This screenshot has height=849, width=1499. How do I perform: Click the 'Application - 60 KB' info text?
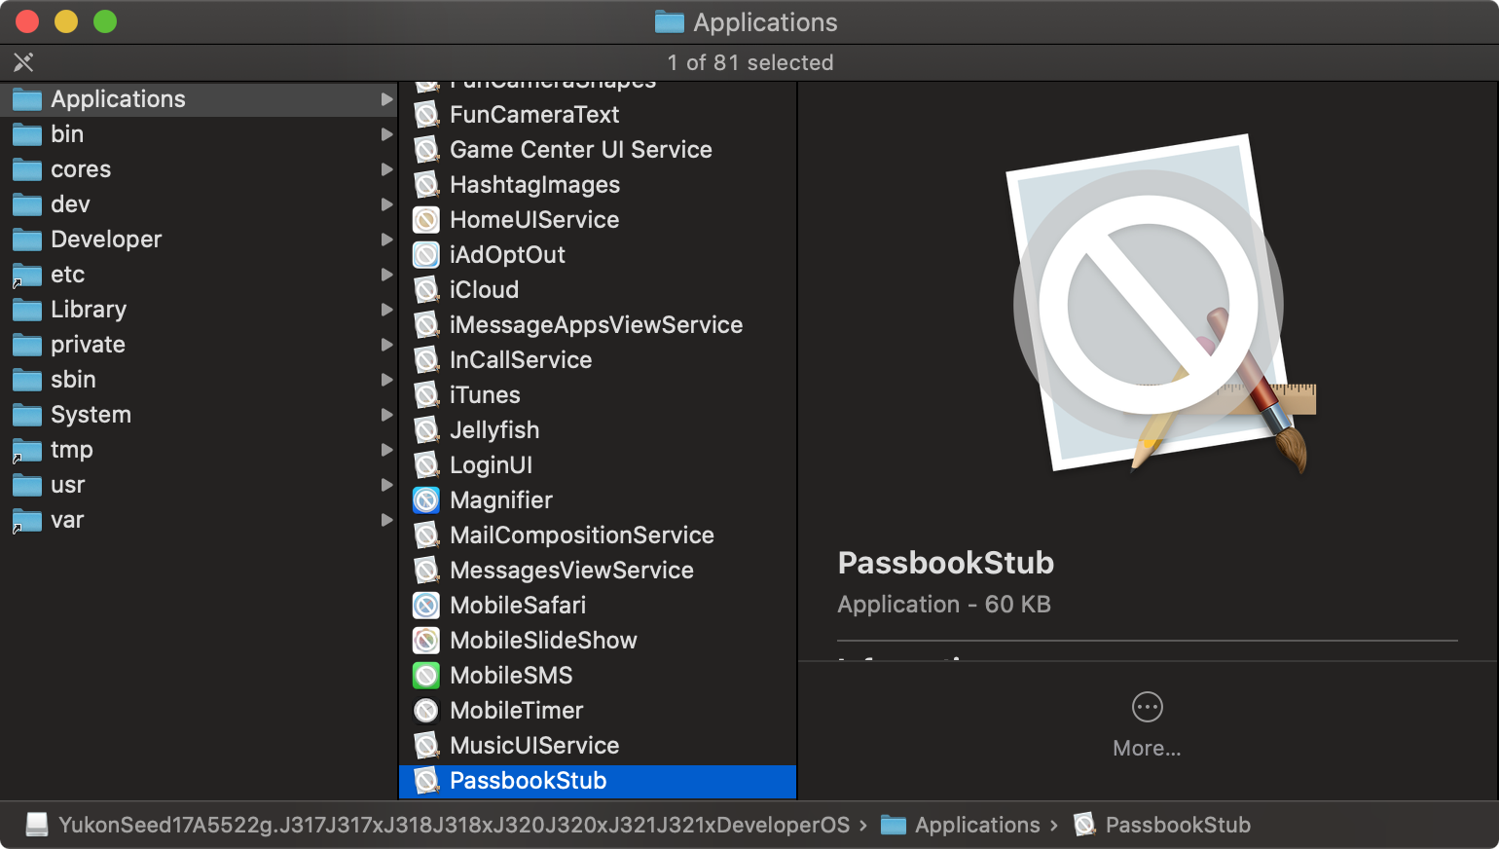[944, 605]
